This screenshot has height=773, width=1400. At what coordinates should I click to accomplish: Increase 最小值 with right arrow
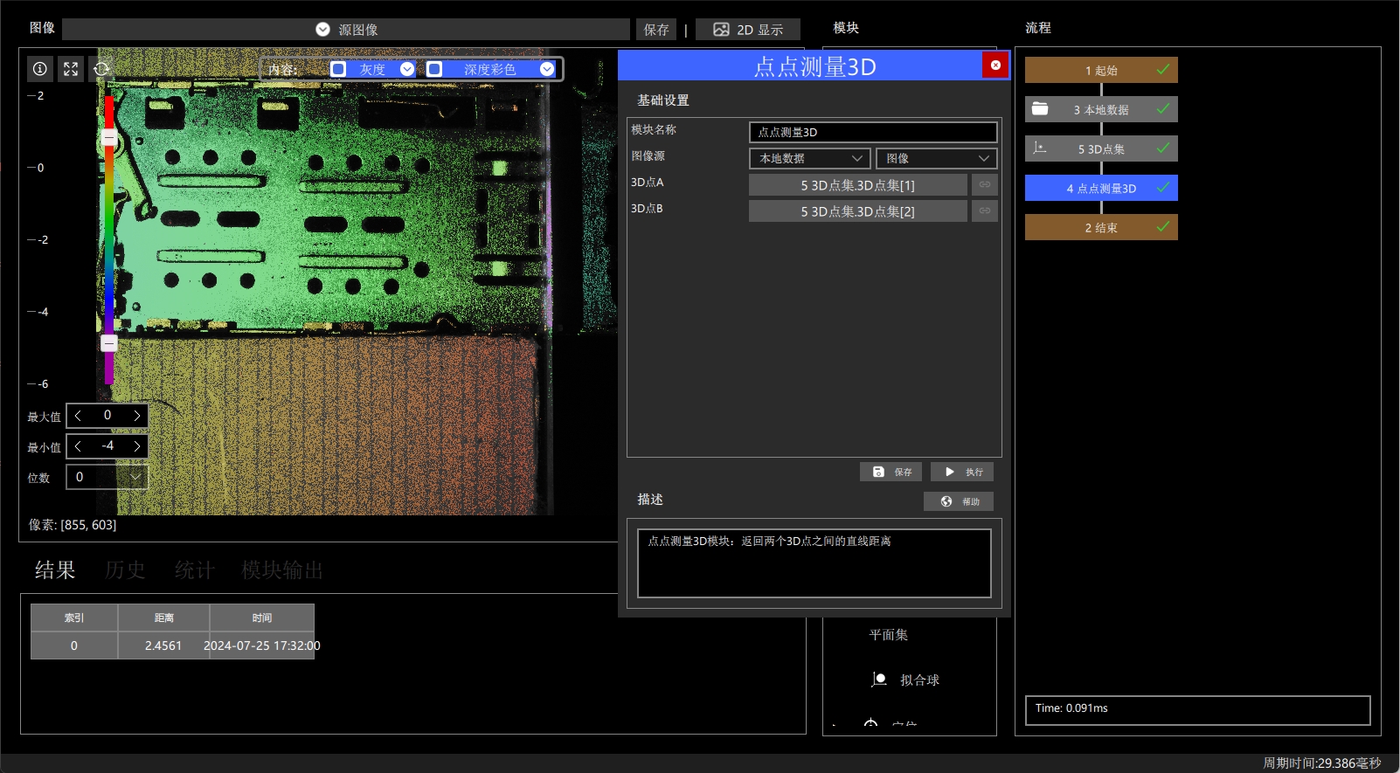coord(136,446)
